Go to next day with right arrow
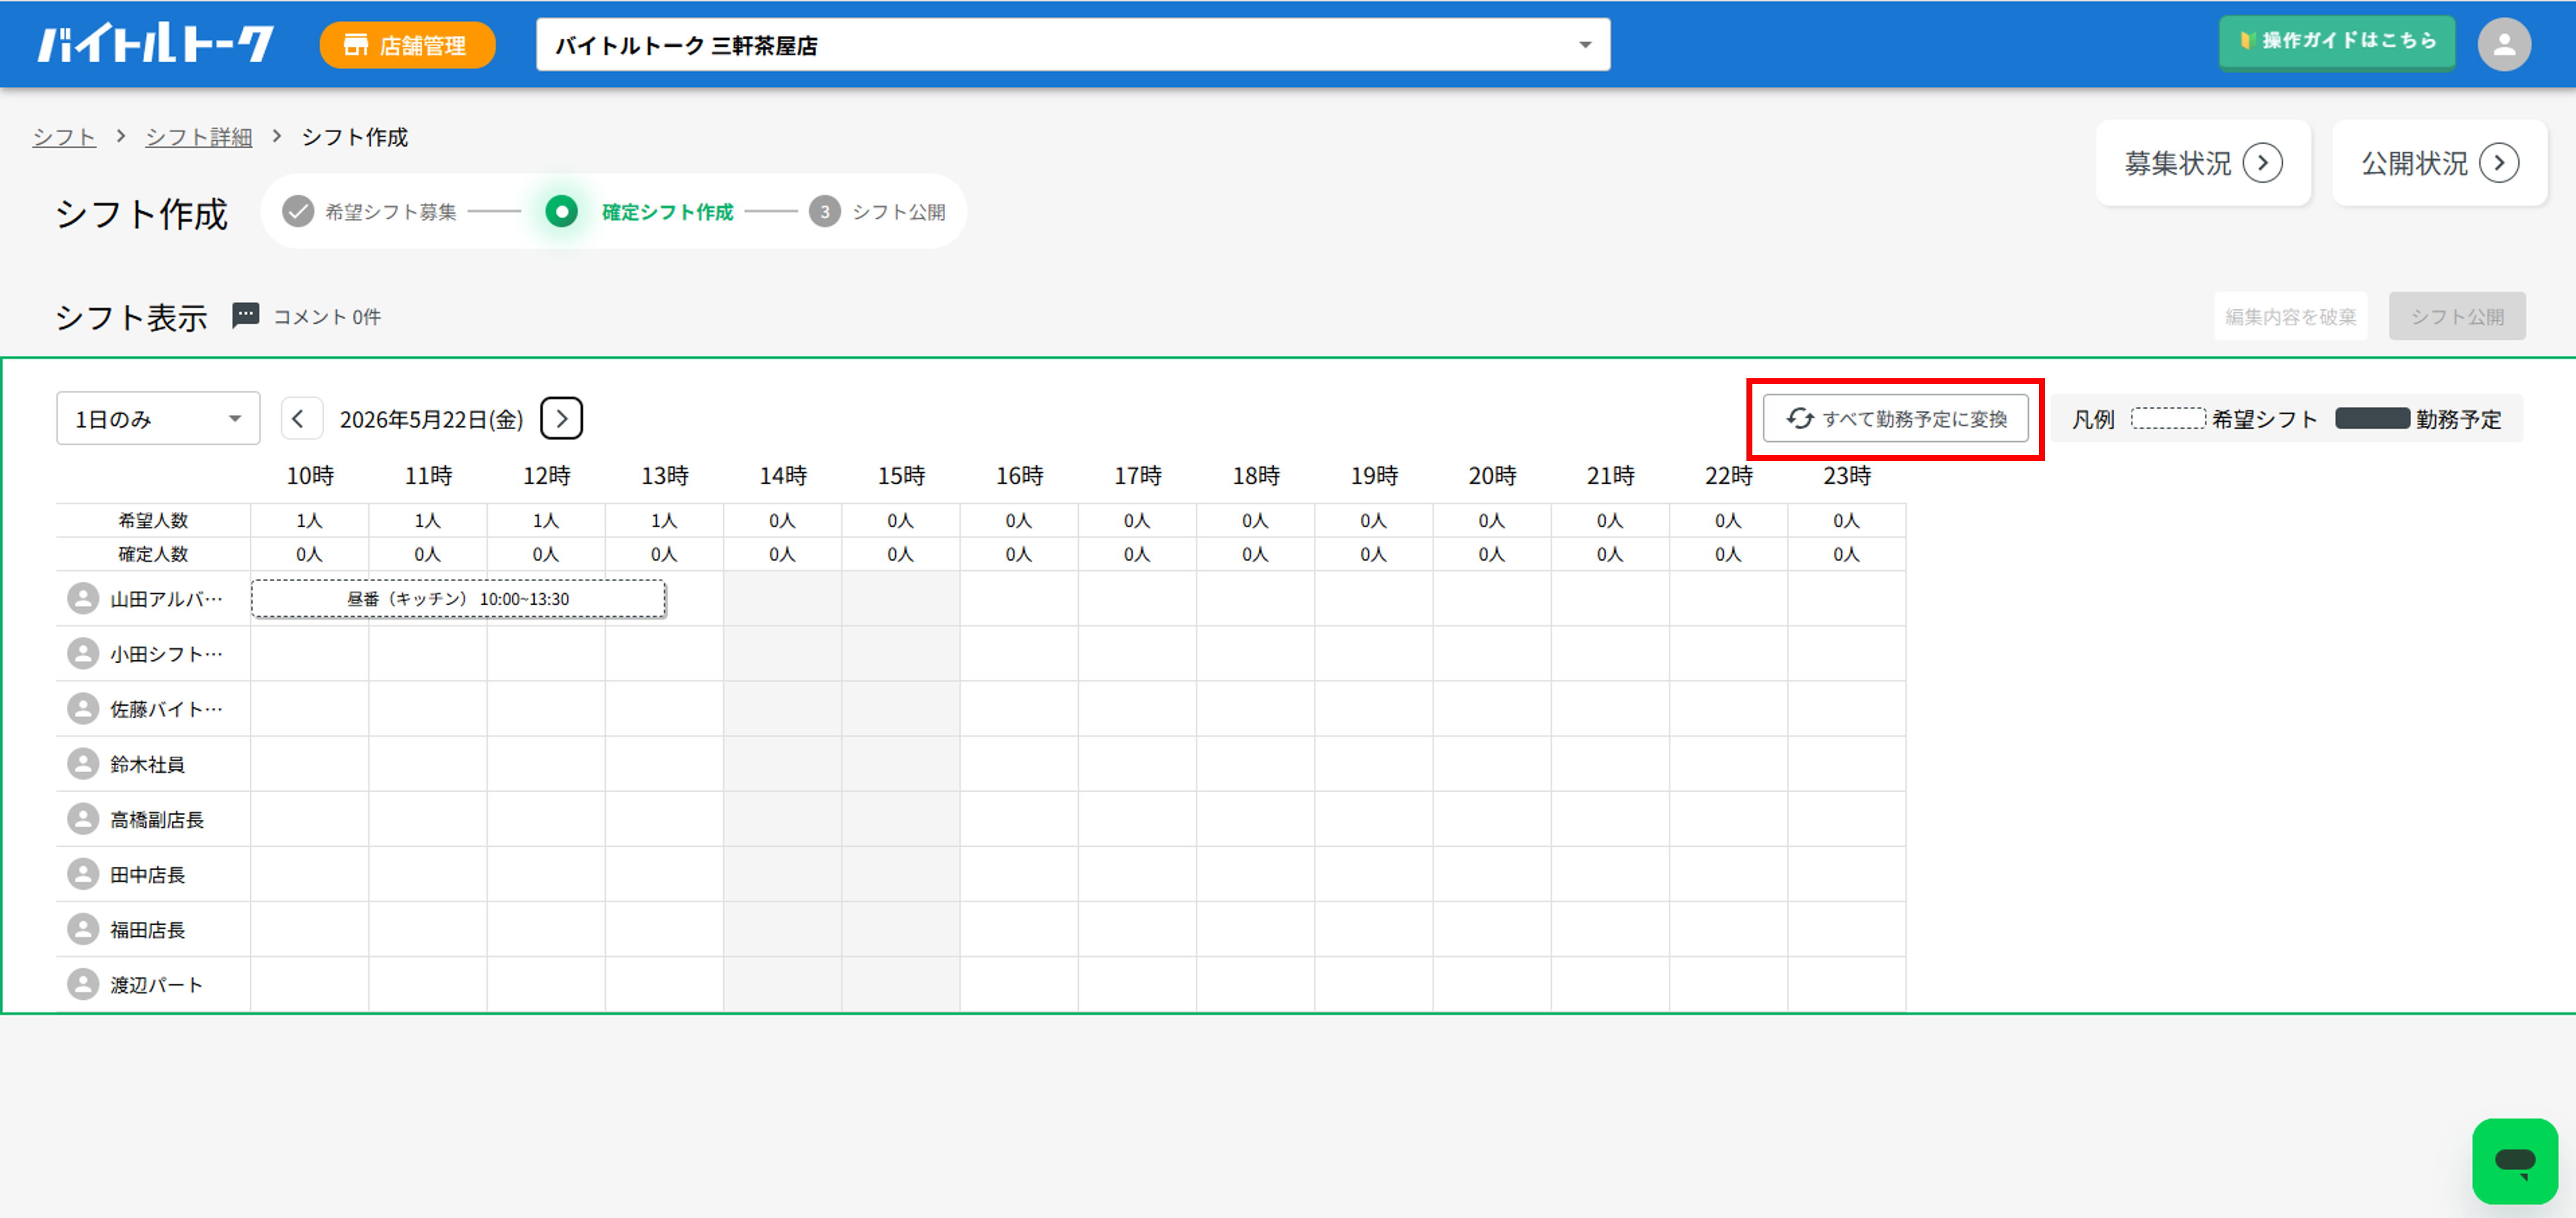 pos(561,419)
